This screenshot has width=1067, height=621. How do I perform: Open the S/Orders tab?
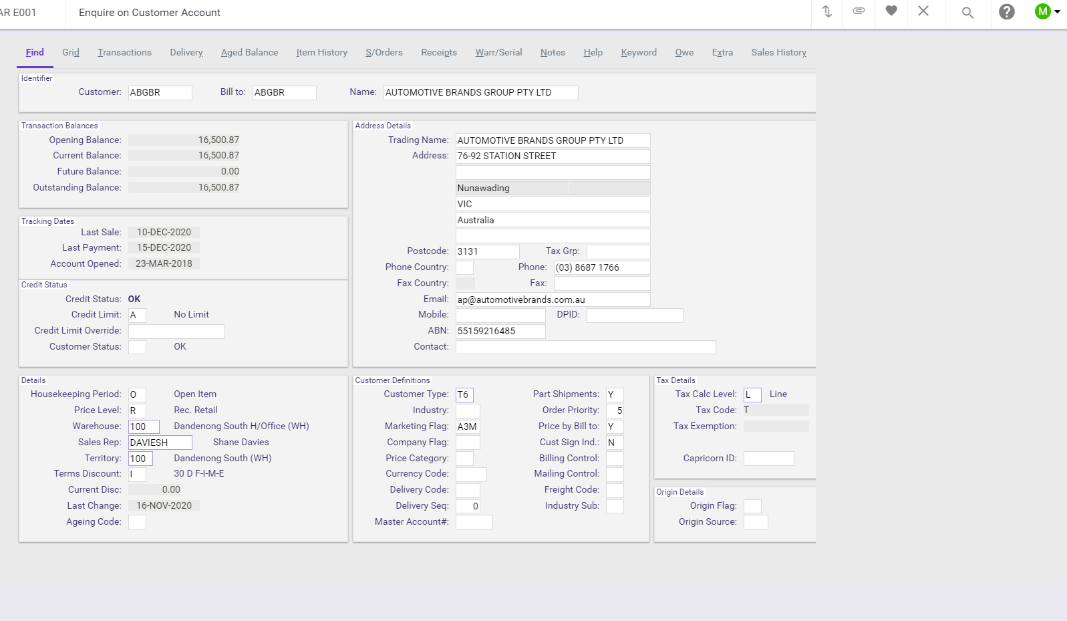[x=384, y=52]
